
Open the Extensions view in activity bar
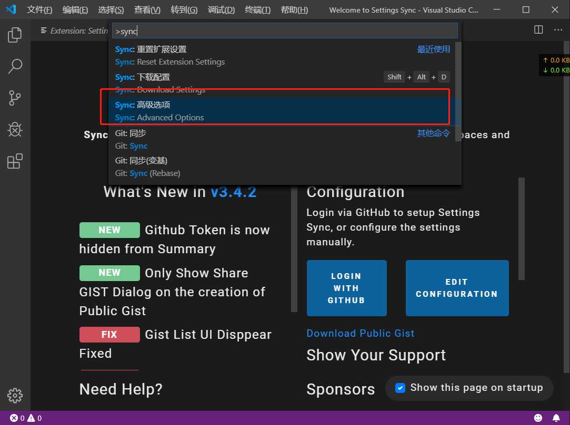[15, 161]
